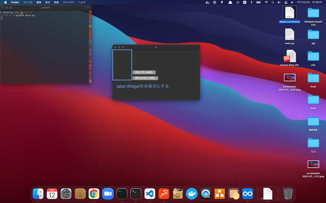The height and width of the screenshot is (203, 326).
Task: Select main.py file on desktop
Action: click(x=290, y=36)
